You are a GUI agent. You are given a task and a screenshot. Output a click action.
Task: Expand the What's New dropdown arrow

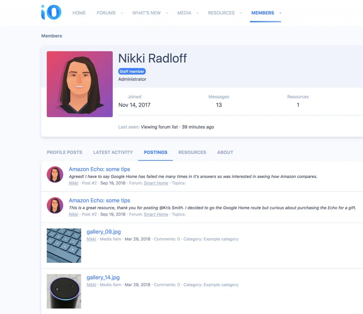coord(167,13)
